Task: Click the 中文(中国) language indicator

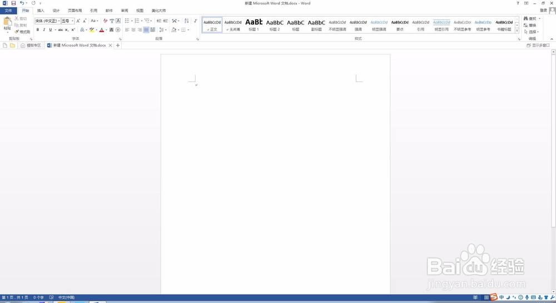Action: [x=66, y=297]
